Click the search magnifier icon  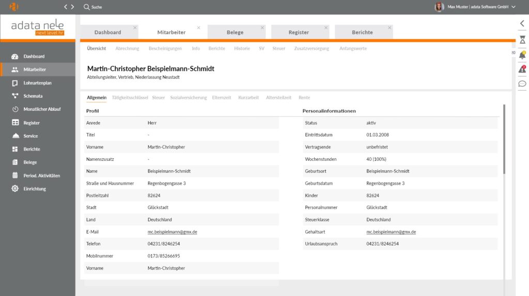pyautogui.click(x=87, y=7)
